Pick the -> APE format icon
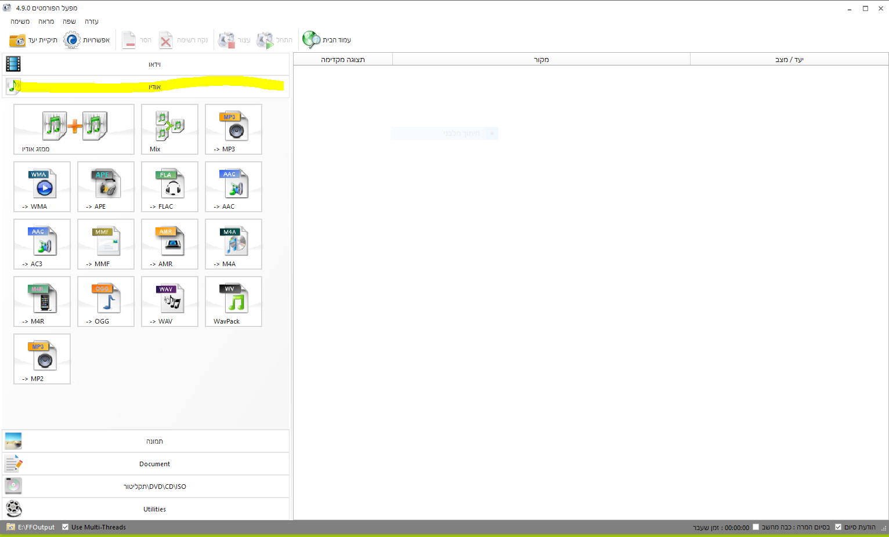Viewport: 889px width, 537px height. pos(106,187)
